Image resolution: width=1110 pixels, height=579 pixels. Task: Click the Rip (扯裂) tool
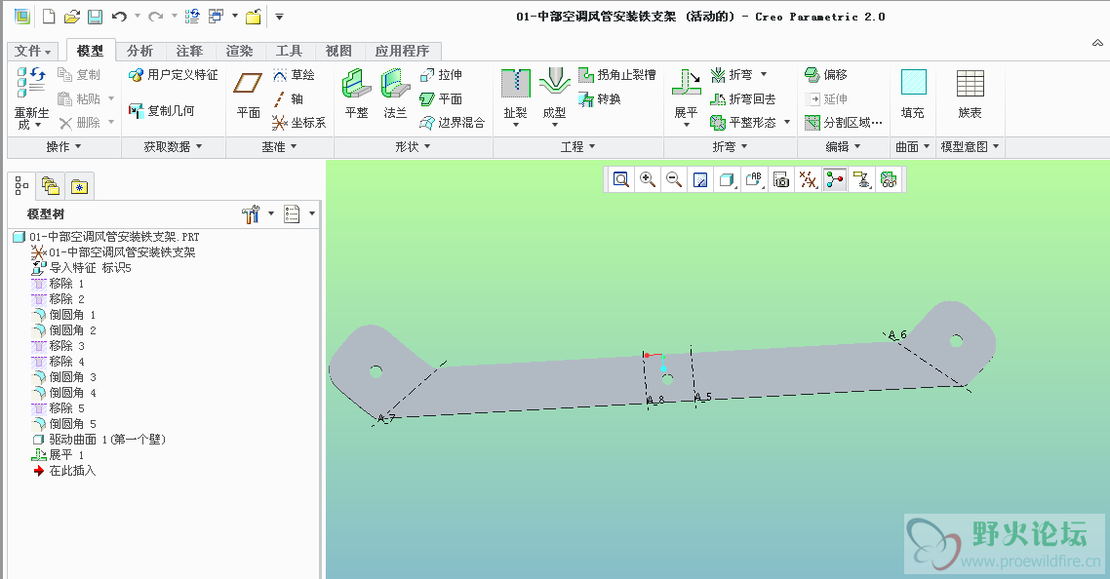tap(515, 97)
